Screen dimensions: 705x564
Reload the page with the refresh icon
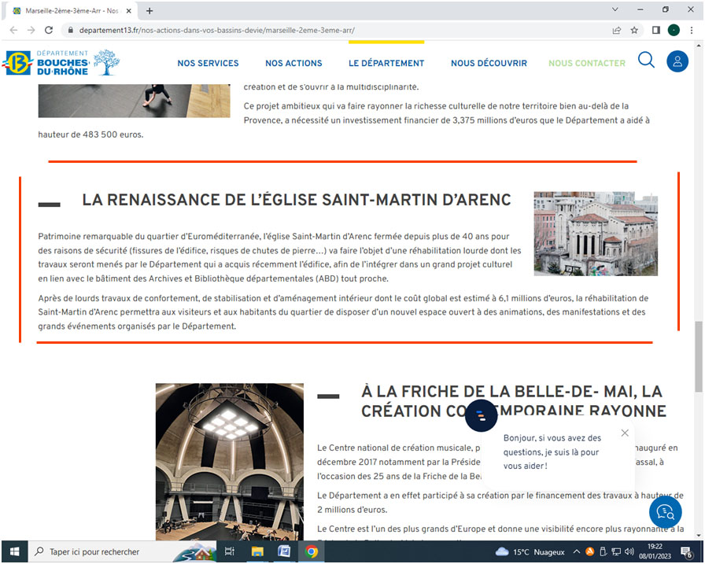click(x=49, y=30)
